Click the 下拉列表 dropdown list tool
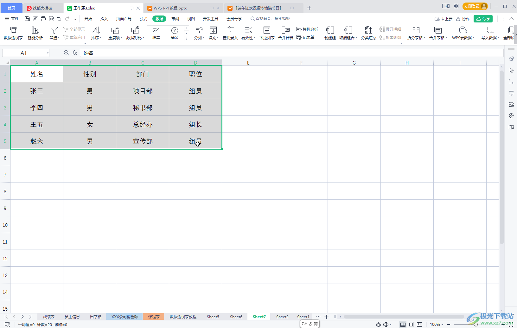The height and width of the screenshot is (328, 517). click(x=267, y=33)
